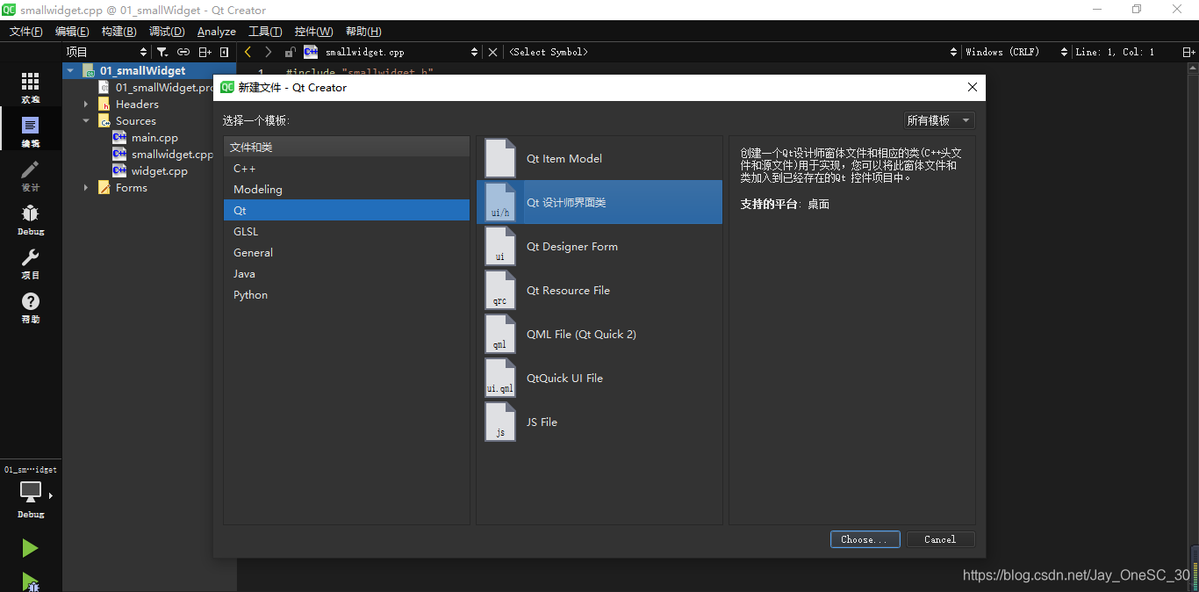Open smallwidget.cpp in project tree

coord(172,154)
